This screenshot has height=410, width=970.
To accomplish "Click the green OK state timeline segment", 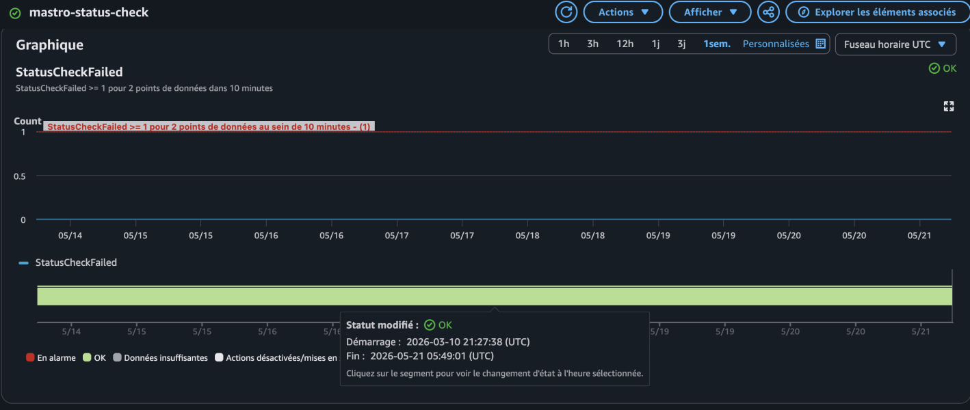I will pos(495,295).
